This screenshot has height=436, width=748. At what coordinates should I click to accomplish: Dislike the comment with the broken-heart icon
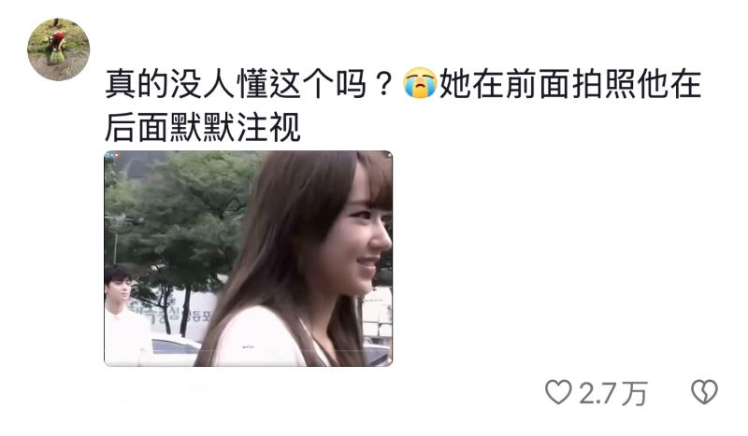[x=705, y=392]
